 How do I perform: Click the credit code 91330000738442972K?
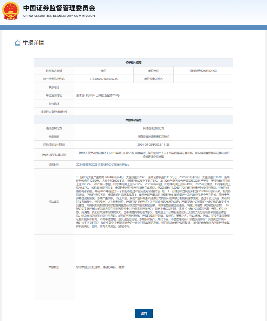[104, 79]
